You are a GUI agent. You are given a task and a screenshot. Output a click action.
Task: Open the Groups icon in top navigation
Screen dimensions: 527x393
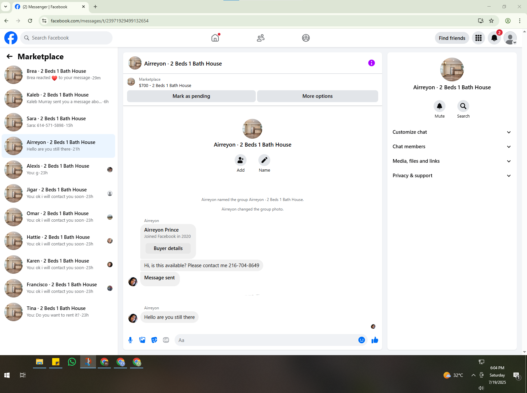click(306, 38)
